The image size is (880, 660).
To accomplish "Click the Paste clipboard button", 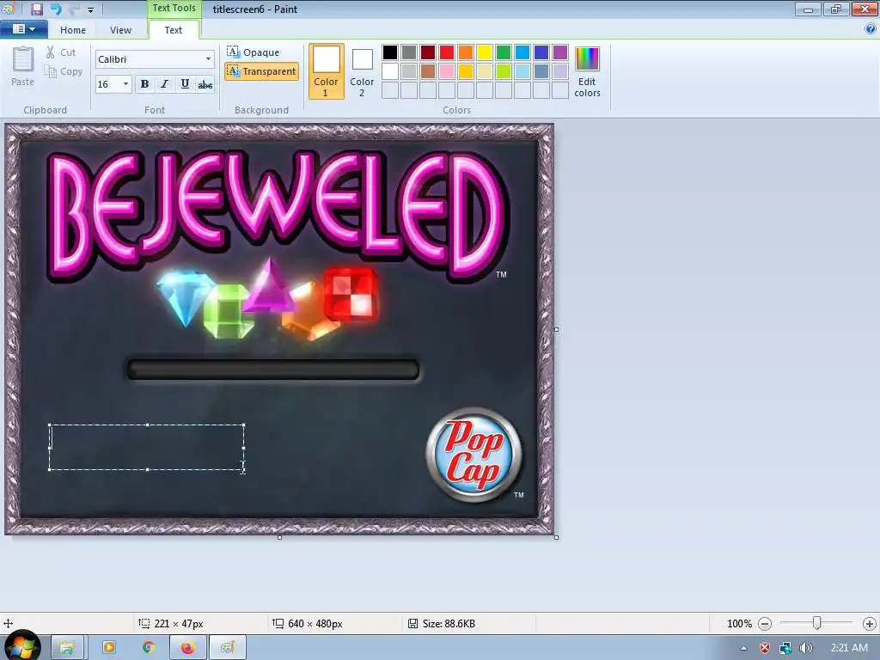I will (23, 65).
